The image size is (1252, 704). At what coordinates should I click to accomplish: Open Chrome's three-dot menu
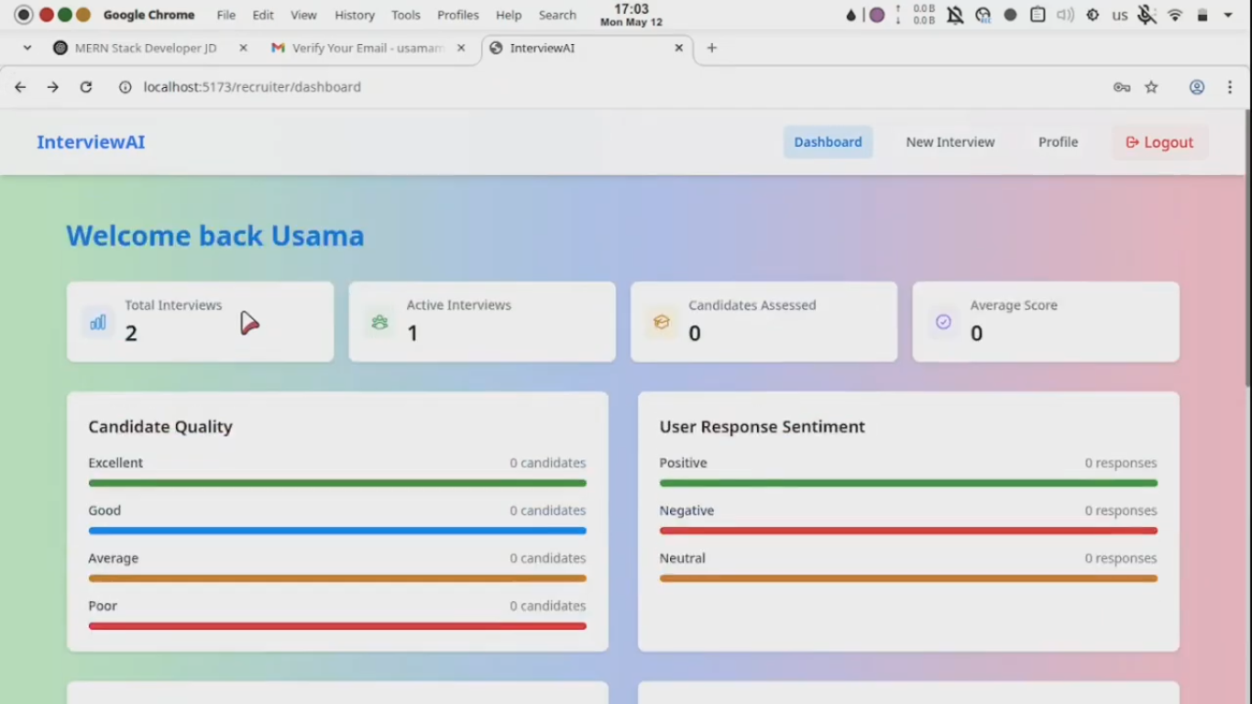click(1231, 86)
